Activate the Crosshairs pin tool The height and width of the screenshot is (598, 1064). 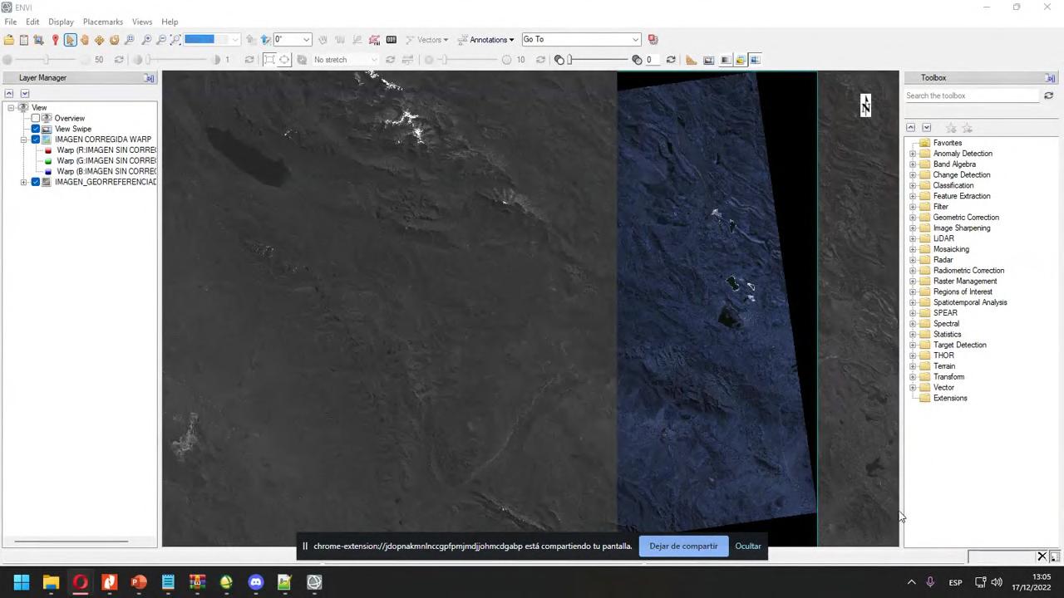[55, 40]
